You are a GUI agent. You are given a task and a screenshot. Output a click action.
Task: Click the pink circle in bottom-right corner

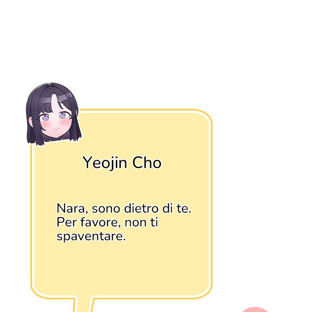[255, 309]
